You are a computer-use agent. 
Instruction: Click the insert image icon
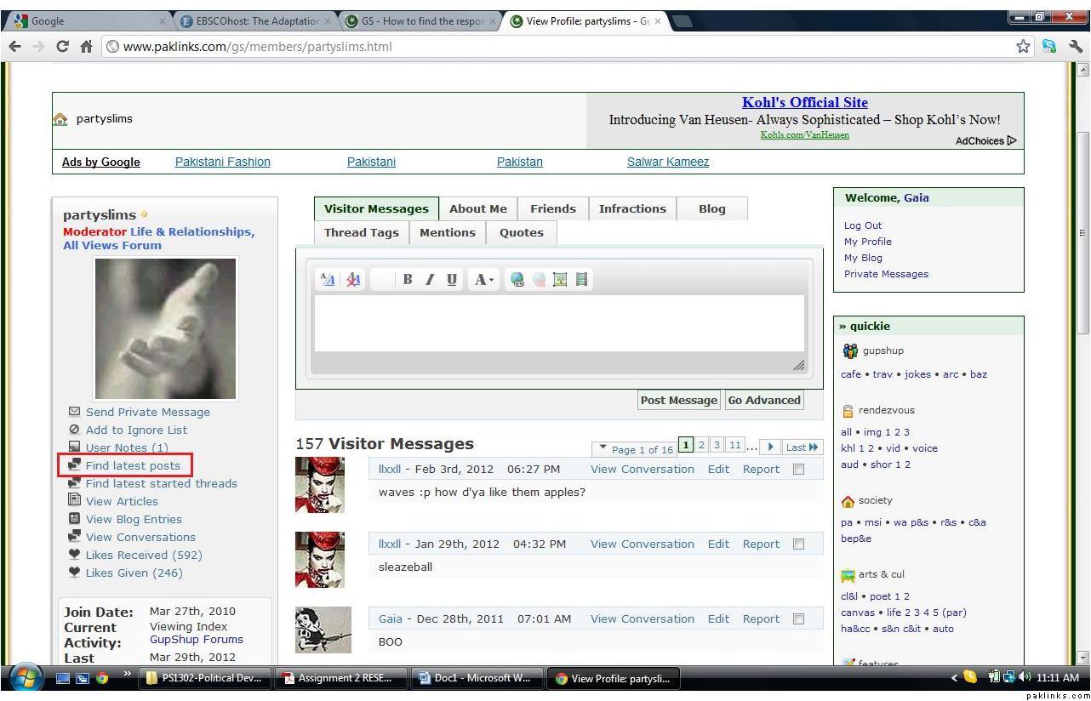pos(559,279)
